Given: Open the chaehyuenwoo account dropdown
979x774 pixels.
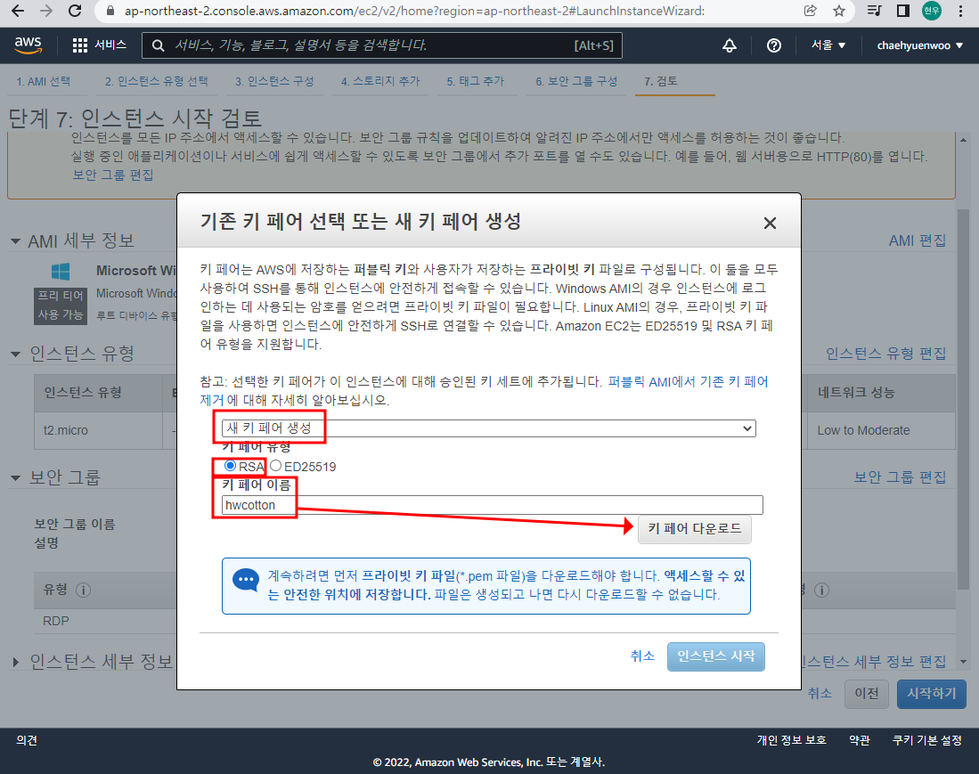Looking at the screenshot, I should 919,45.
